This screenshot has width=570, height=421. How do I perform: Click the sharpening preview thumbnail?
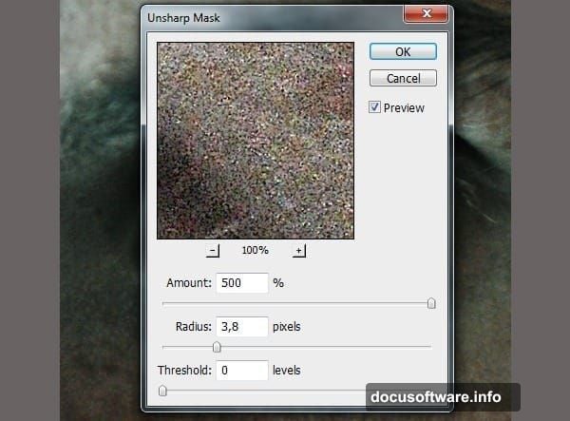256,141
